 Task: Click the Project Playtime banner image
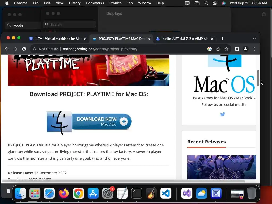coord(89,70)
